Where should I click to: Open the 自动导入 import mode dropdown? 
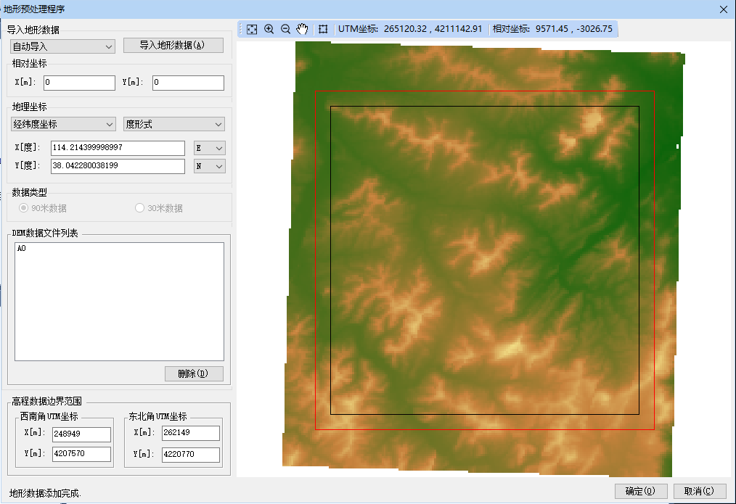pyautogui.click(x=62, y=46)
